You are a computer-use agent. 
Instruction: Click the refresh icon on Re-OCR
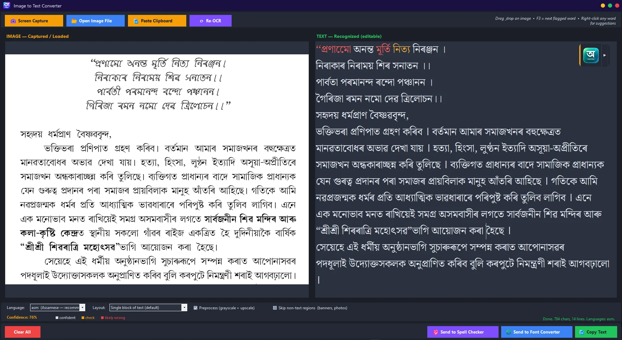[202, 21]
